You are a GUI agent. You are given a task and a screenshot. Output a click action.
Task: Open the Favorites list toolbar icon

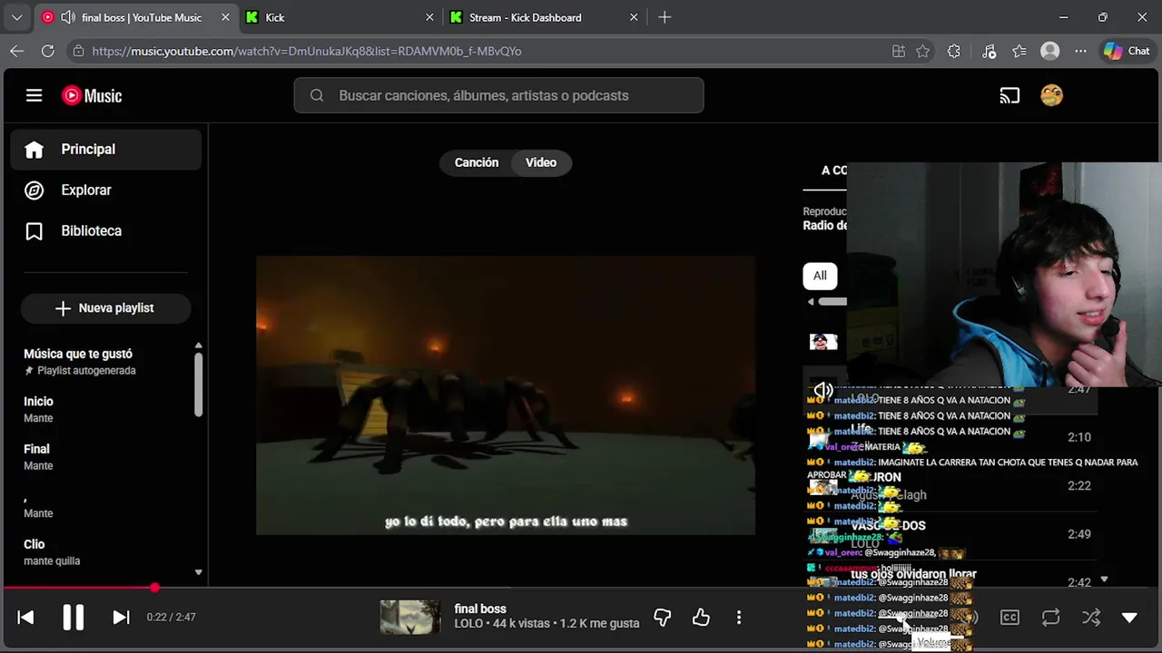pyautogui.click(x=1019, y=51)
